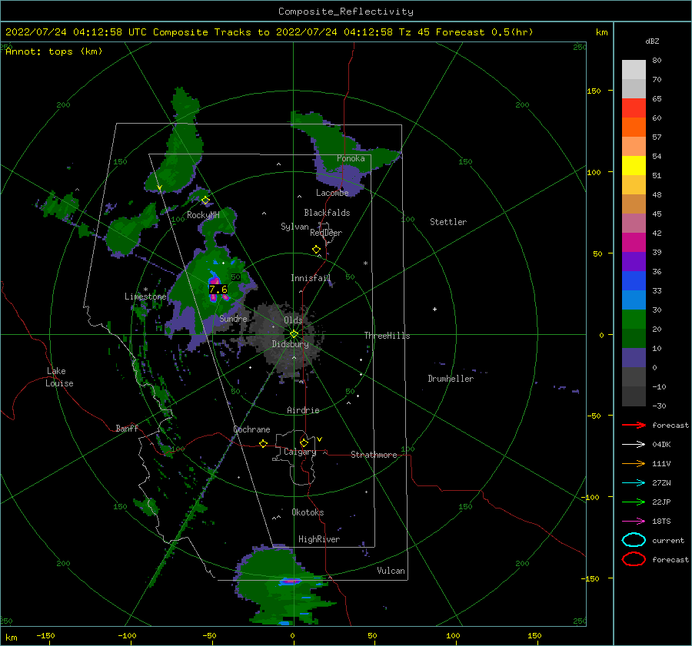Viewport: 692px width, 646px height.
Task: Click yellow diamond marker above RockyMH
Action: click(x=205, y=200)
